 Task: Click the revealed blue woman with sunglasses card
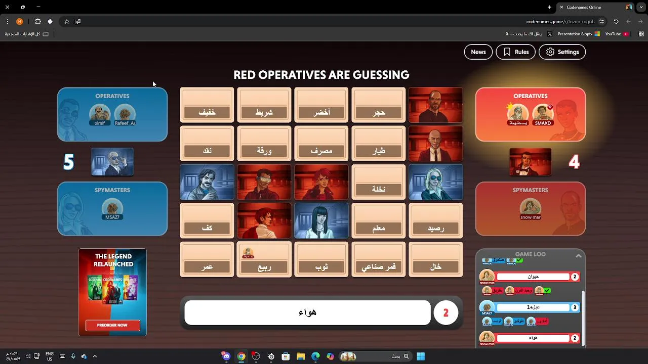(436, 182)
